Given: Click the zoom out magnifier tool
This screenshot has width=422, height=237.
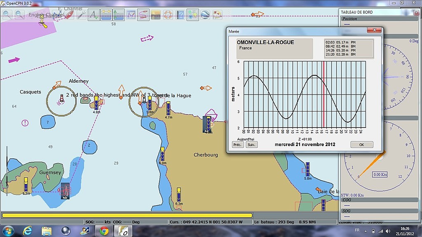Looking at the screenshot, I should tap(20, 14).
